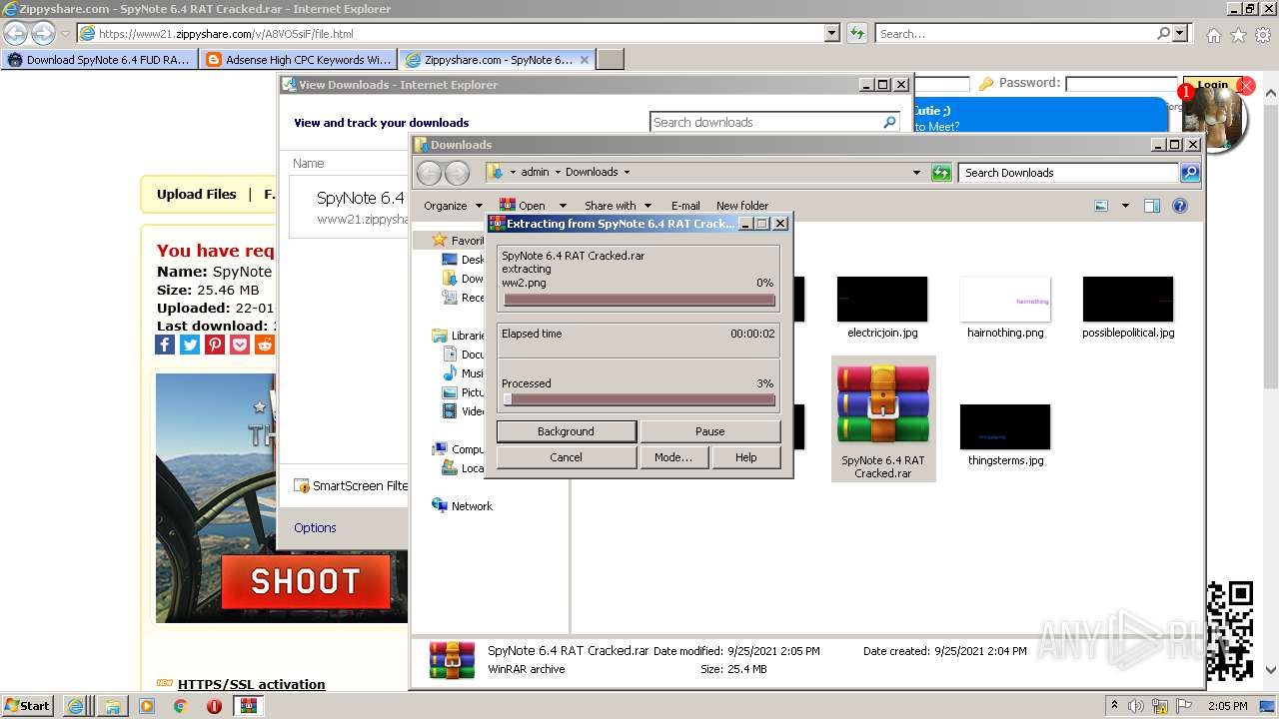Open Explorer help question mark icon
The width and height of the screenshot is (1279, 719).
tap(1180, 206)
